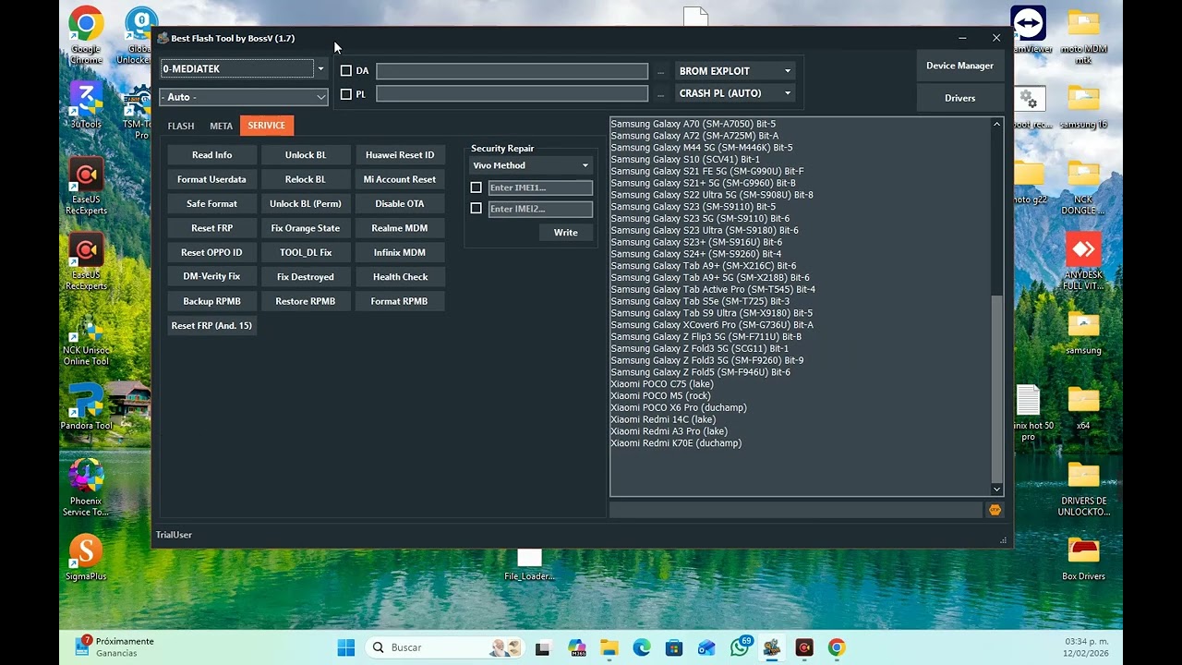Switch to the FLASH tab

click(181, 126)
